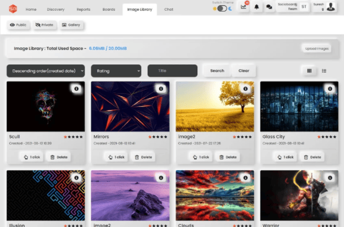The height and width of the screenshot is (227, 344).
Task: Open info icon on purple rock seascape image
Action: pyautogui.click(x=161, y=178)
